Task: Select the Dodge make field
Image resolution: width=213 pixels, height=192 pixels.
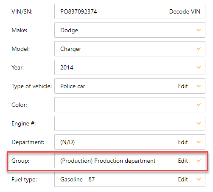Action: pyautogui.click(x=130, y=30)
